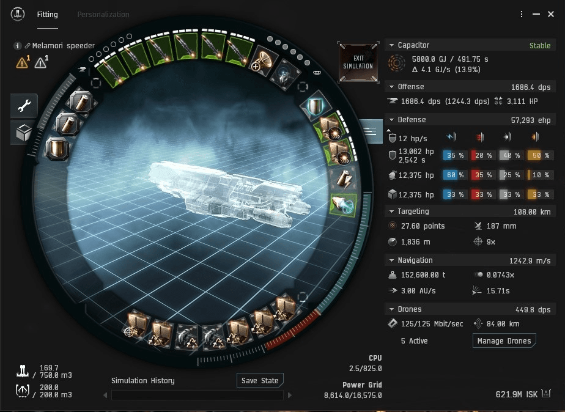
Task: Select ballistic control beside the guidance enhancer
Action: point(161,334)
